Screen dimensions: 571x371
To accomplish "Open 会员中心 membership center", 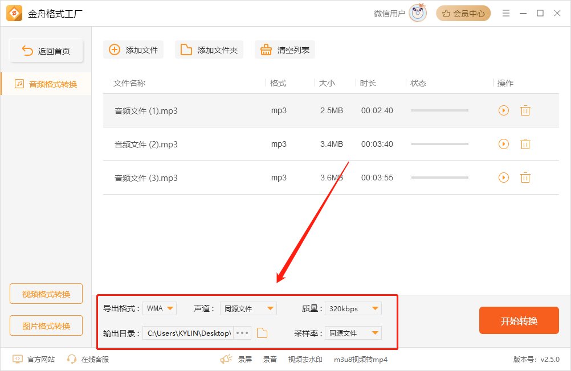I will tap(463, 13).
